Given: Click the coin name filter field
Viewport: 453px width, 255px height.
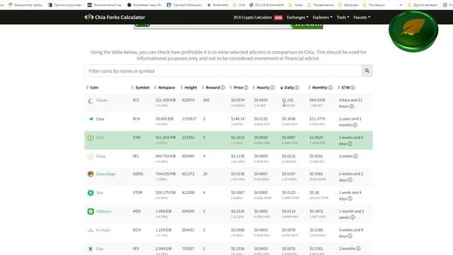Looking at the screenshot, I should click(223, 71).
